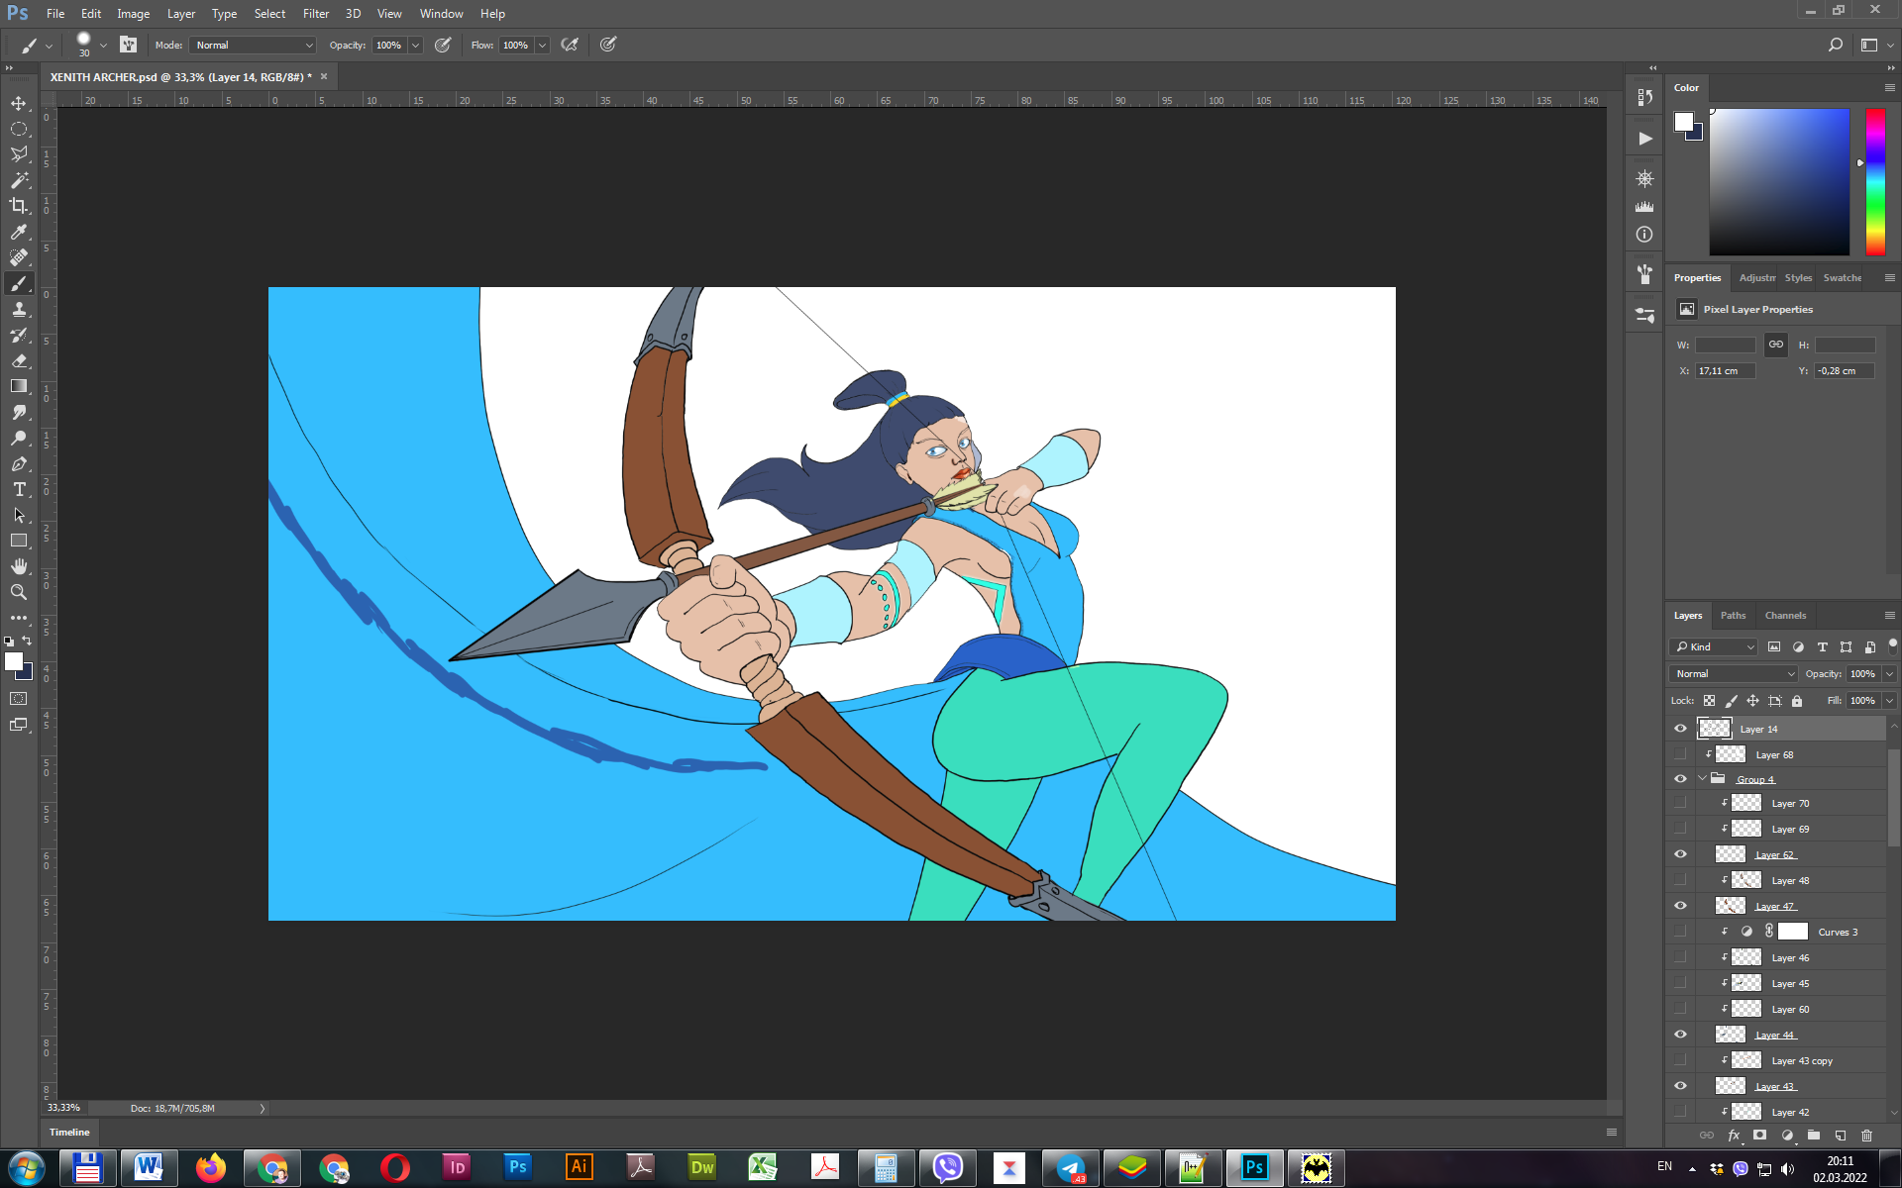Select the Move tool
This screenshot has height=1188, width=1902.
(19, 103)
